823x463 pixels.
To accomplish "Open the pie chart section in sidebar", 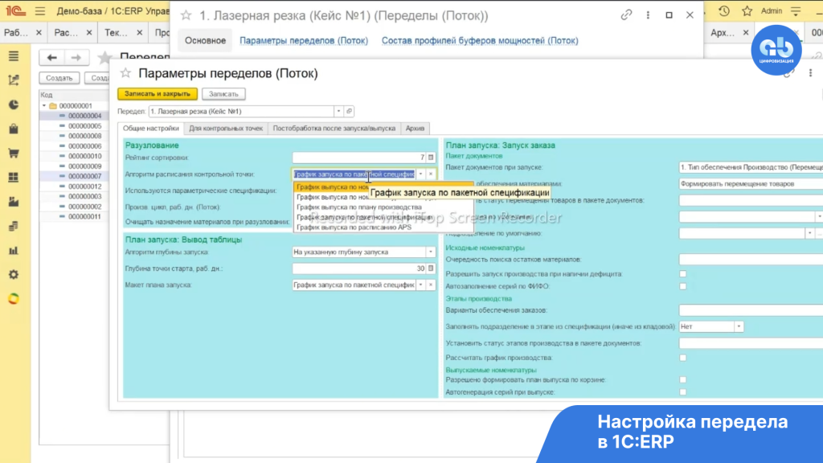I will [x=14, y=104].
